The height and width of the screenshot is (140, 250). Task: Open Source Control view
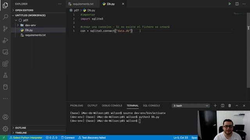coord(5,28)
